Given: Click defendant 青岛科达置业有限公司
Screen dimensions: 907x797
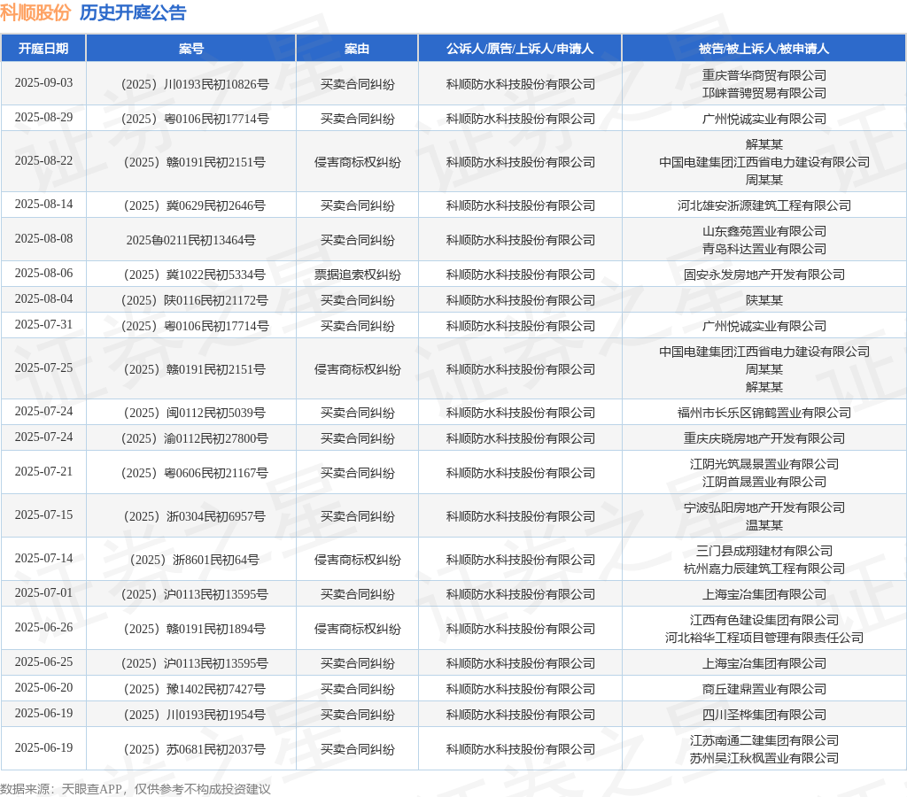Looking at the screenshot, I should [764, 249].
